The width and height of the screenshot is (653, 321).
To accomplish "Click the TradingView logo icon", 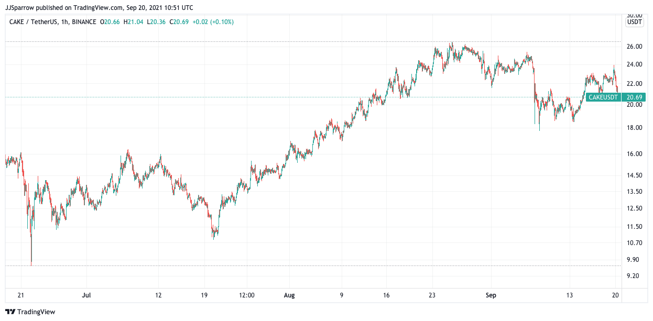I will point(10,312).
